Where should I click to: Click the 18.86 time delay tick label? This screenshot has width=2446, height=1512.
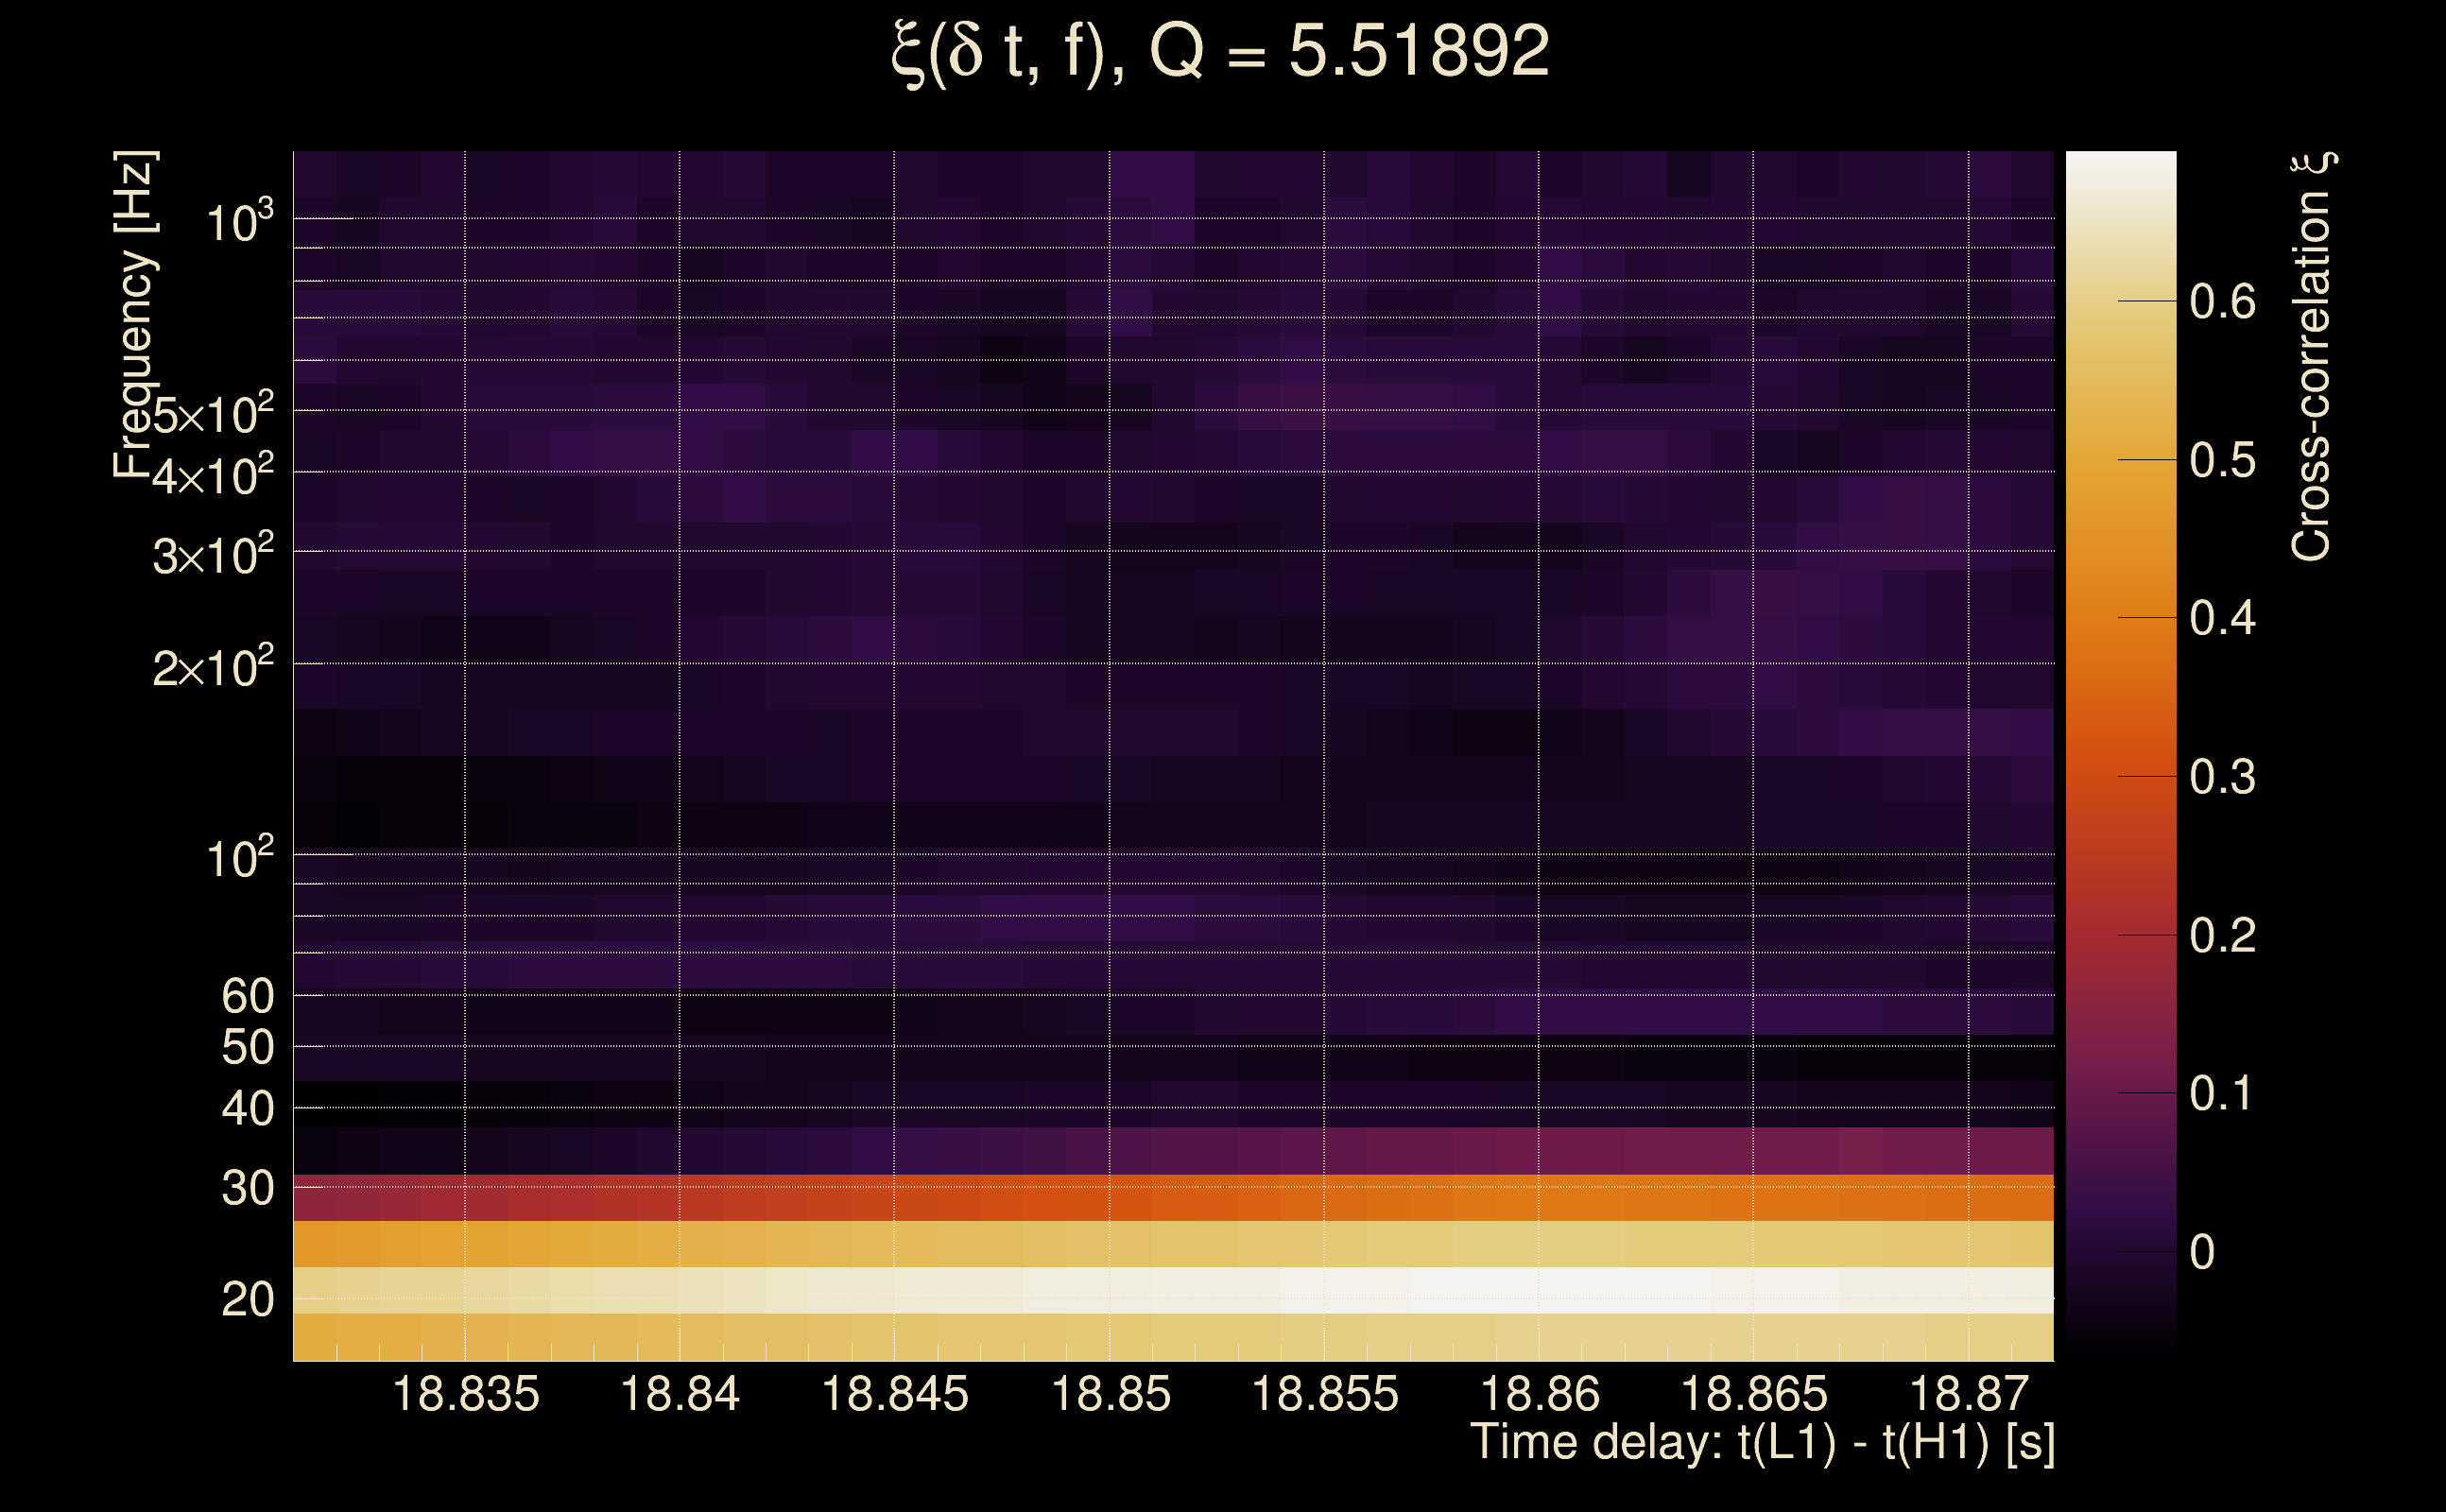tap(1539, 1394)
